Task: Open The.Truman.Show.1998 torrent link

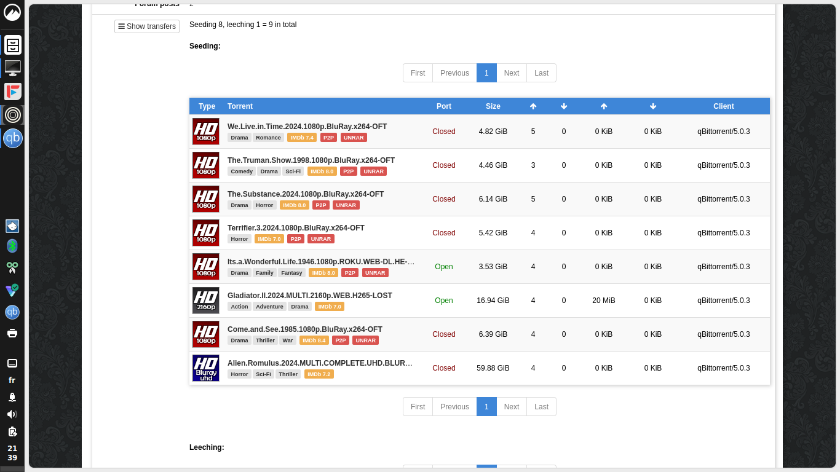Action: pyautogui.click(x=311, y=160)
